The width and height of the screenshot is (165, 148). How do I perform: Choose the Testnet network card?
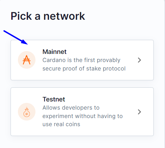coord(82,112)
